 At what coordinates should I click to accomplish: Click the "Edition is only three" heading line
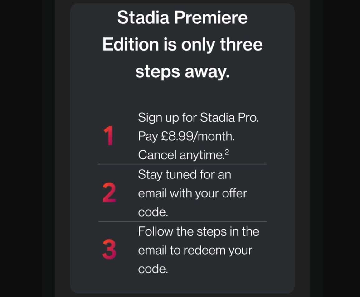pyautogui.click(x=182, y=45)
